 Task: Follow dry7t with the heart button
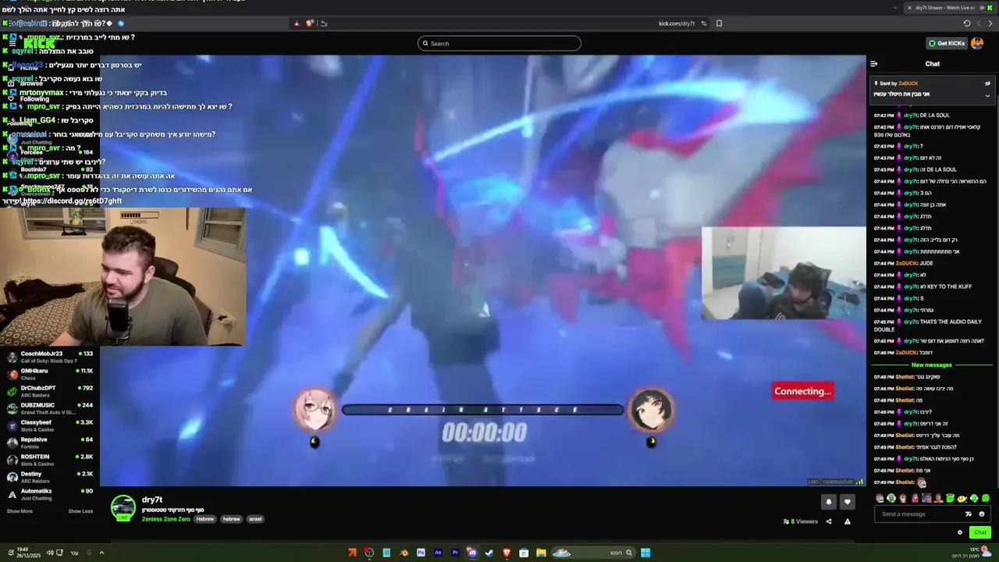(x=847, y=502)
